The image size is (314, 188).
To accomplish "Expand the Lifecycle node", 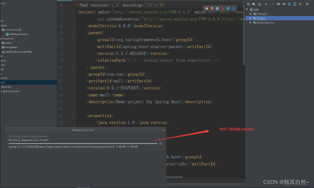I will [x=251, y=14].
